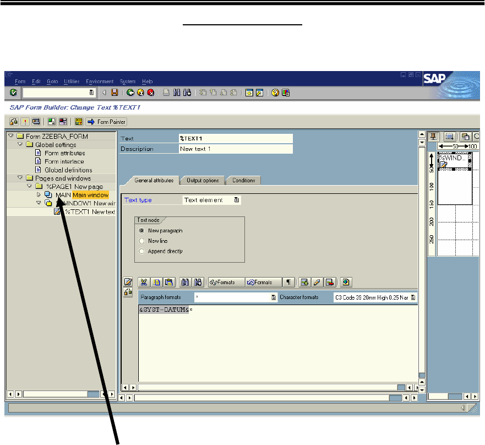Collapse the Form ZZEBRA_FORM tree node
Image resolution: width=485 pixels, height=445 pixels.
coord(11,135)
